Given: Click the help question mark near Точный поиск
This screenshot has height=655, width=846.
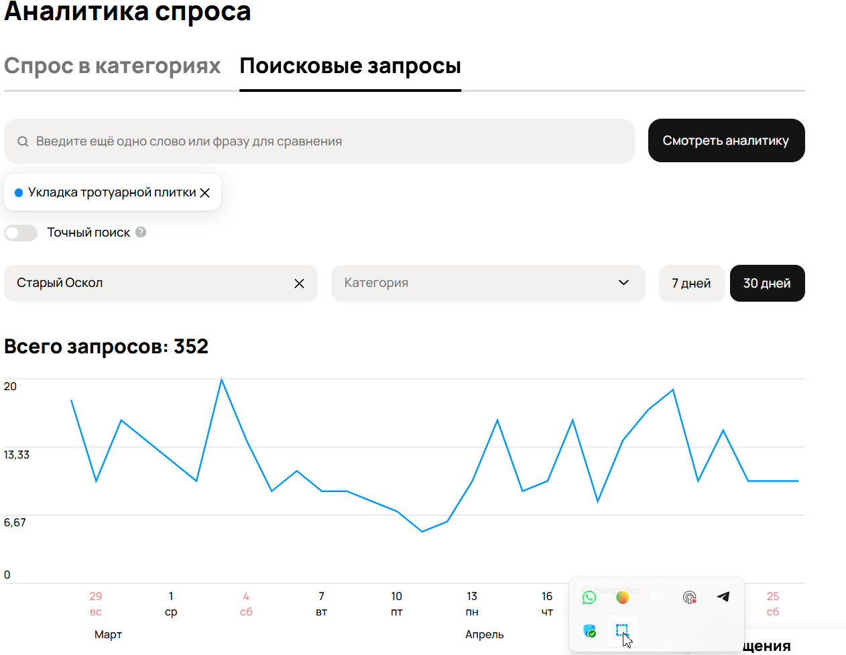Looking at the screenshot, I should click(x=141, y=232).
